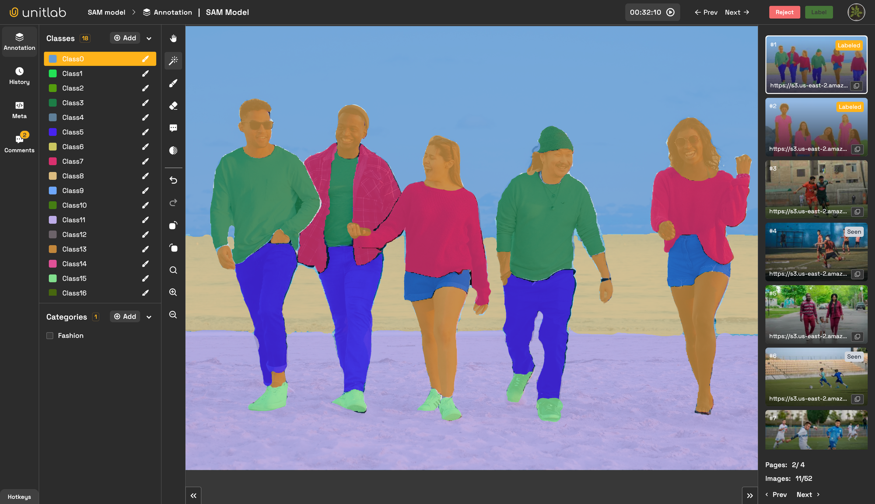Collapse the left panel with double-arrow button
The width and height of the screenshot is (875, 504).
coord(193,495)
